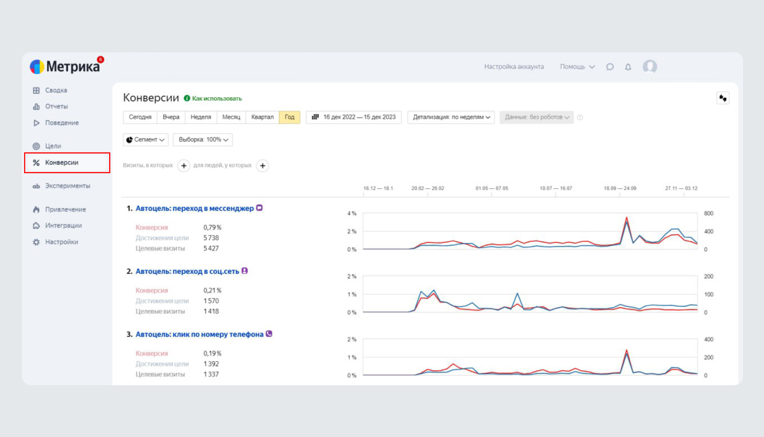Go to Цели in the sidebar
The width and height of the screenshot is (764, 437).
(x=53, y=146)
